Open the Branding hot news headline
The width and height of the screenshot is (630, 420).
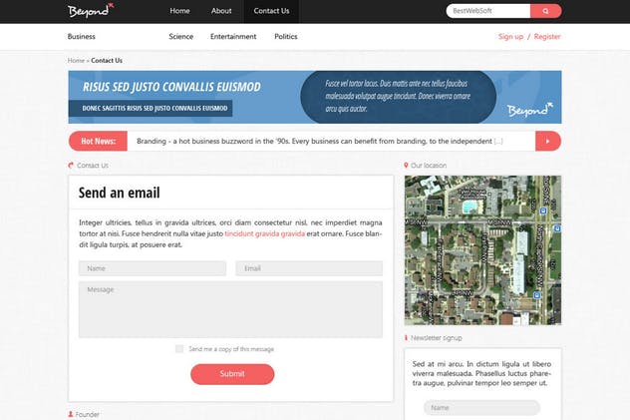(x=319, y=141)
